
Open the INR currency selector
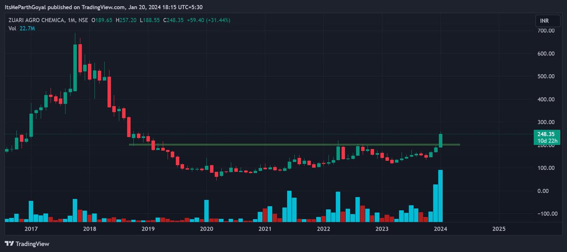[548, 21]
